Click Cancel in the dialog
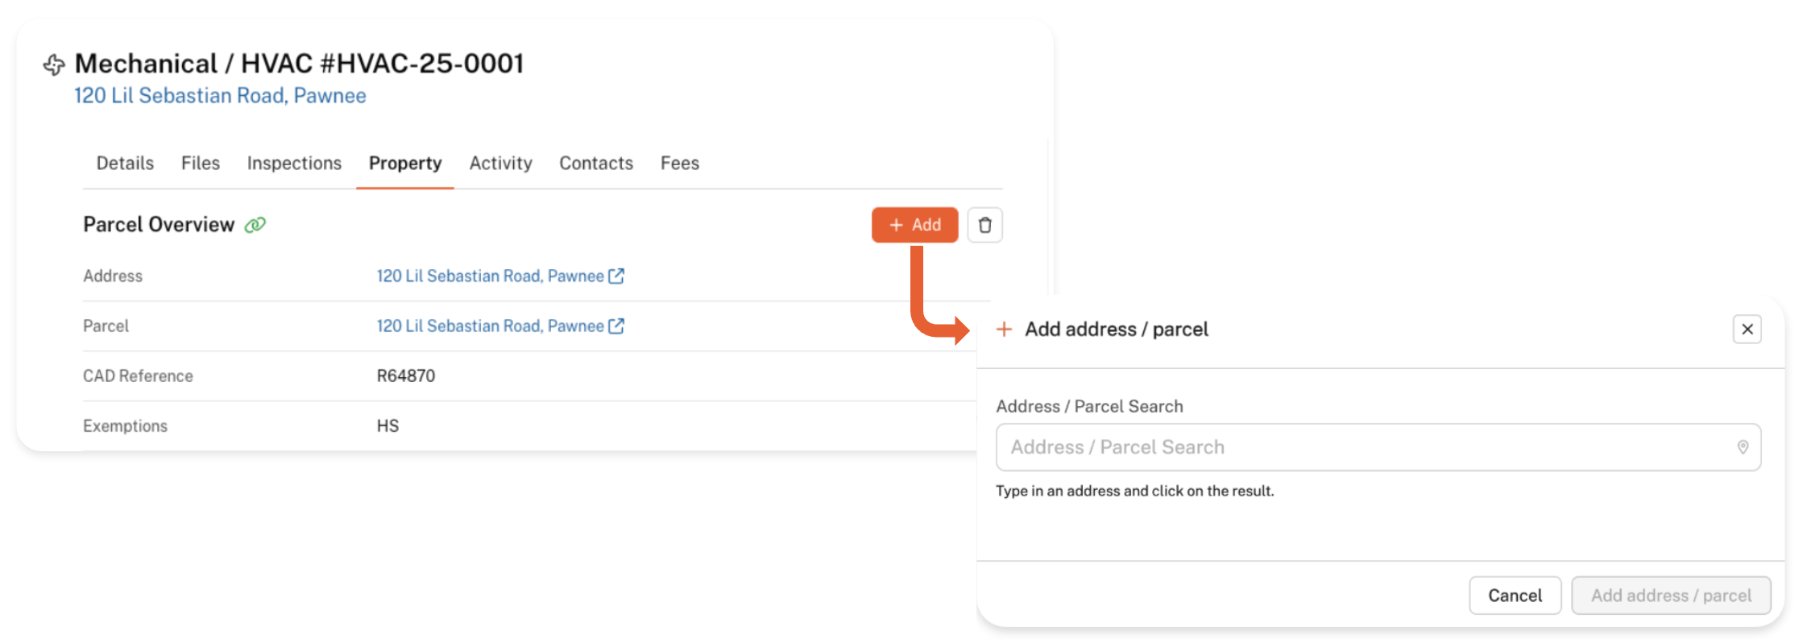 (x=1515, y=595)
